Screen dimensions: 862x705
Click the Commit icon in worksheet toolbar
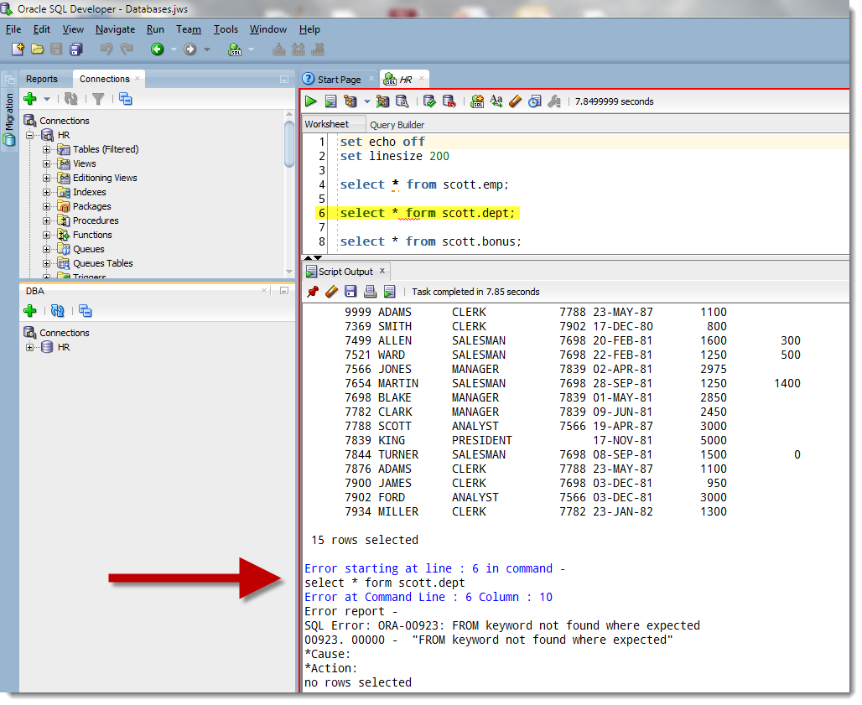pyautogui.click(x=429, y=101)
